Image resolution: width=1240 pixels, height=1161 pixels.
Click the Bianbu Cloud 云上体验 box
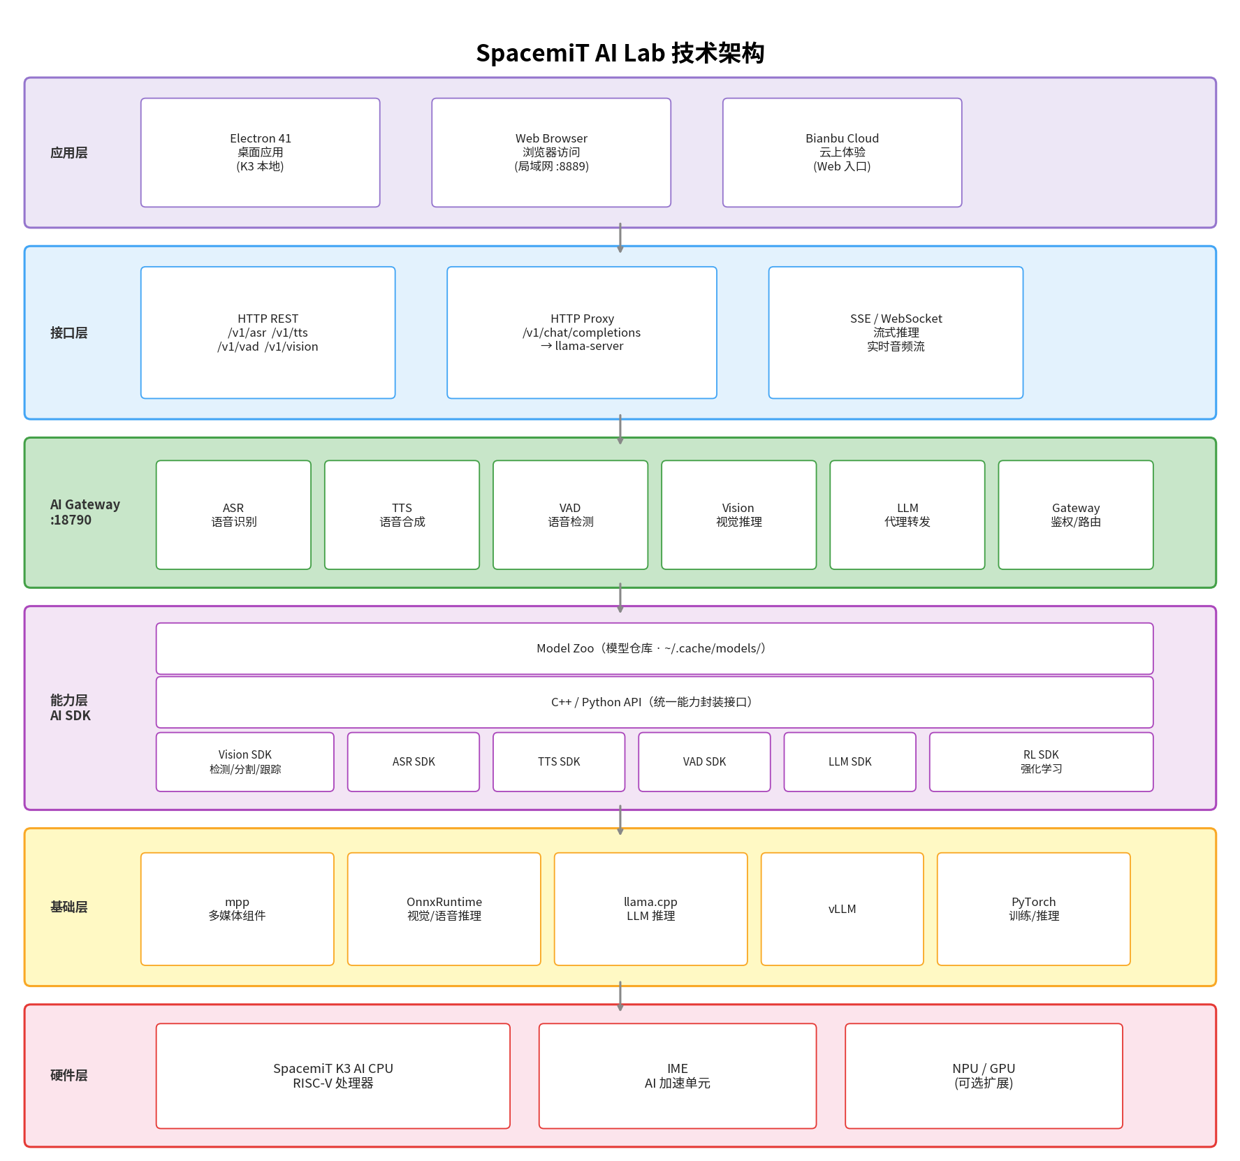click(843, 152)
